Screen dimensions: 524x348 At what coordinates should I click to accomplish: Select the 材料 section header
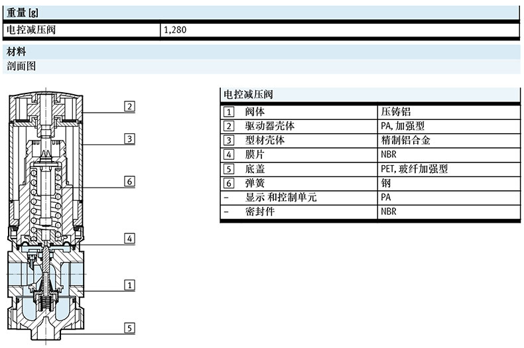point(16,52)
